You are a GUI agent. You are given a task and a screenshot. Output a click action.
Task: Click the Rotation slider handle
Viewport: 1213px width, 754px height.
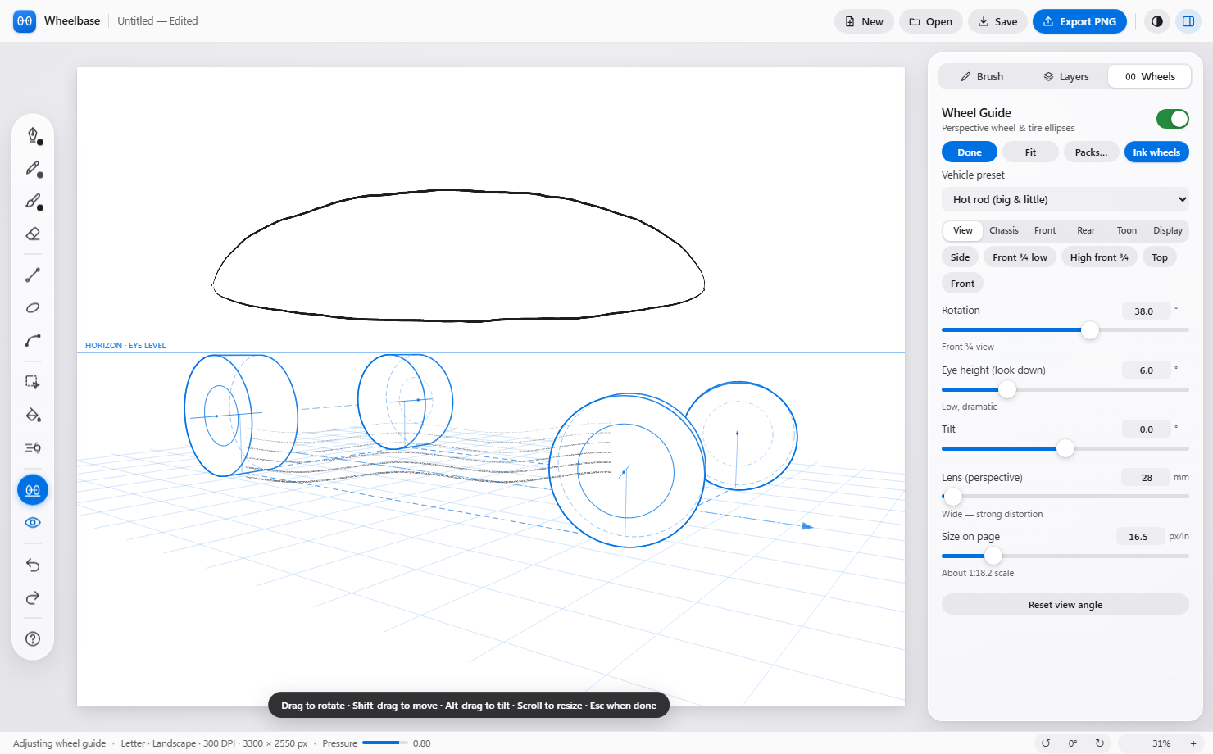(1090, 330)
